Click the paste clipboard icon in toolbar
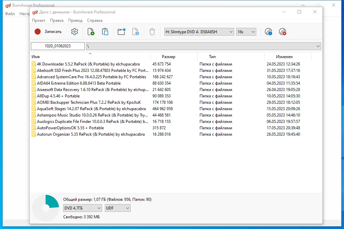Image resolution: width=344 pixels, height=229 pixels. (x=105, y=32)
